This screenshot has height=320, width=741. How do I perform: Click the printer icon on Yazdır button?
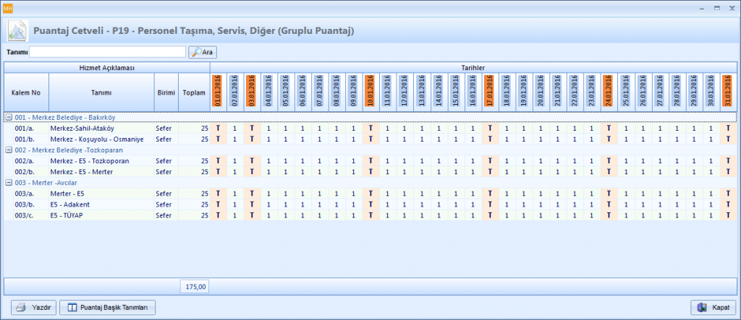click(22, 307)
